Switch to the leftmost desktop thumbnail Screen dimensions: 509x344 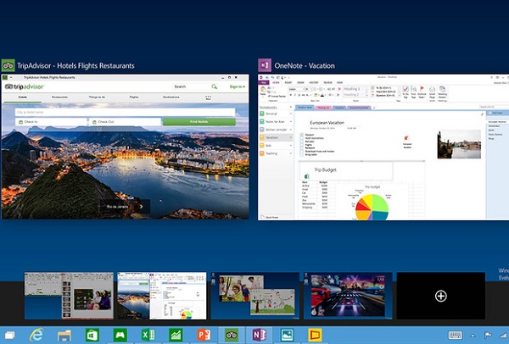(x=69, y=295)
